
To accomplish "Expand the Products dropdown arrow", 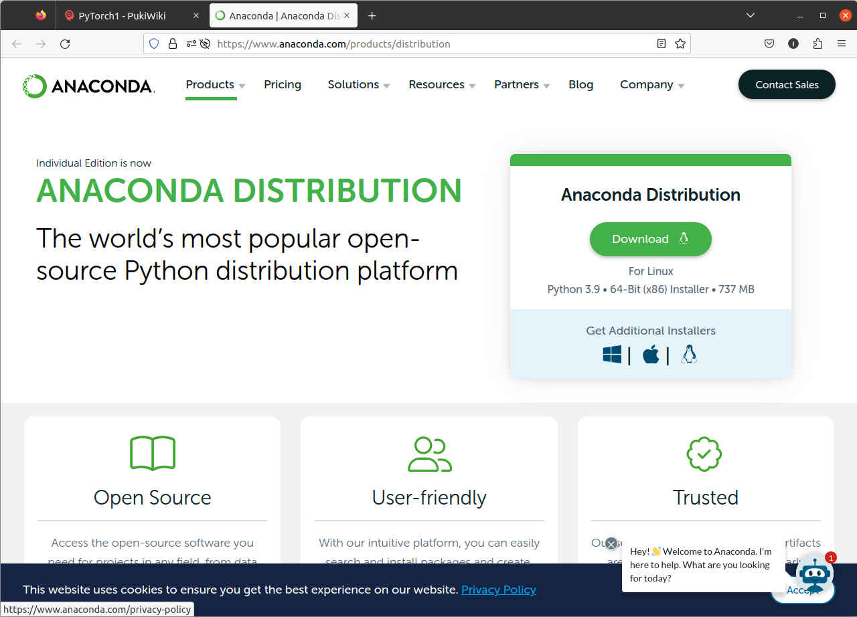I will tap(242, 86).
